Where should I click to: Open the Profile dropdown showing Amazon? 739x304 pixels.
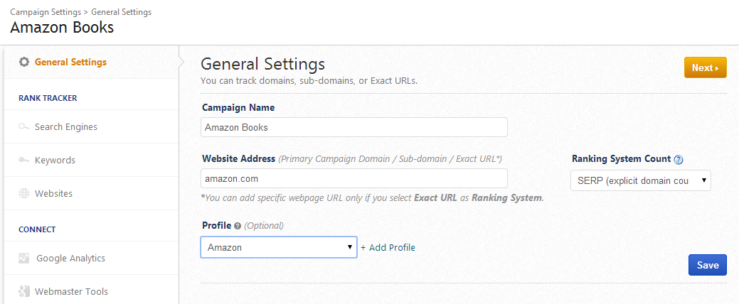coord(279,247)
